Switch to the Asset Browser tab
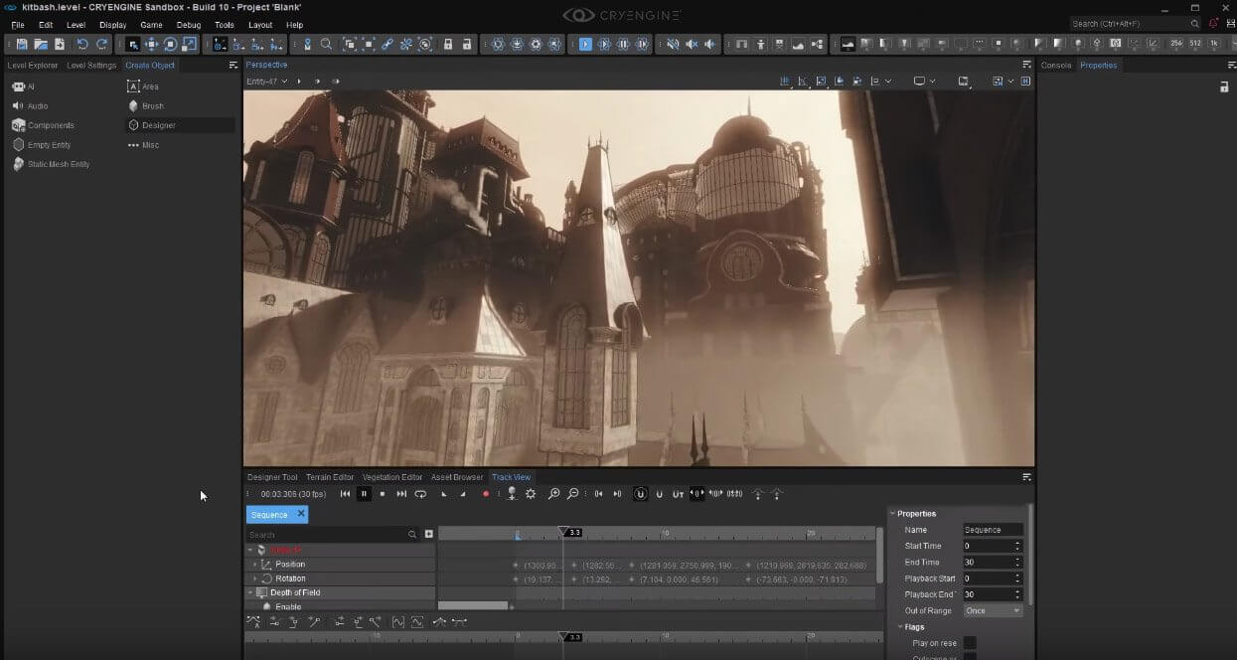 tap(456, 477)
